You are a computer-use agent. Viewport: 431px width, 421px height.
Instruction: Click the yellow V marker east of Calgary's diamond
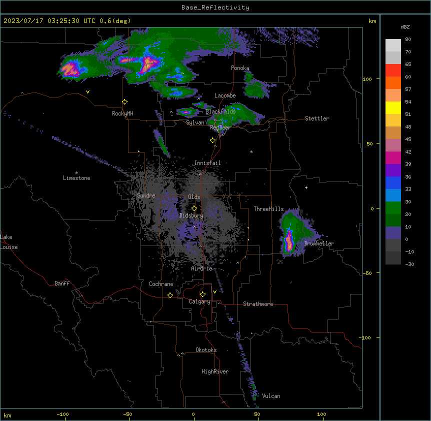click(214, 292)
